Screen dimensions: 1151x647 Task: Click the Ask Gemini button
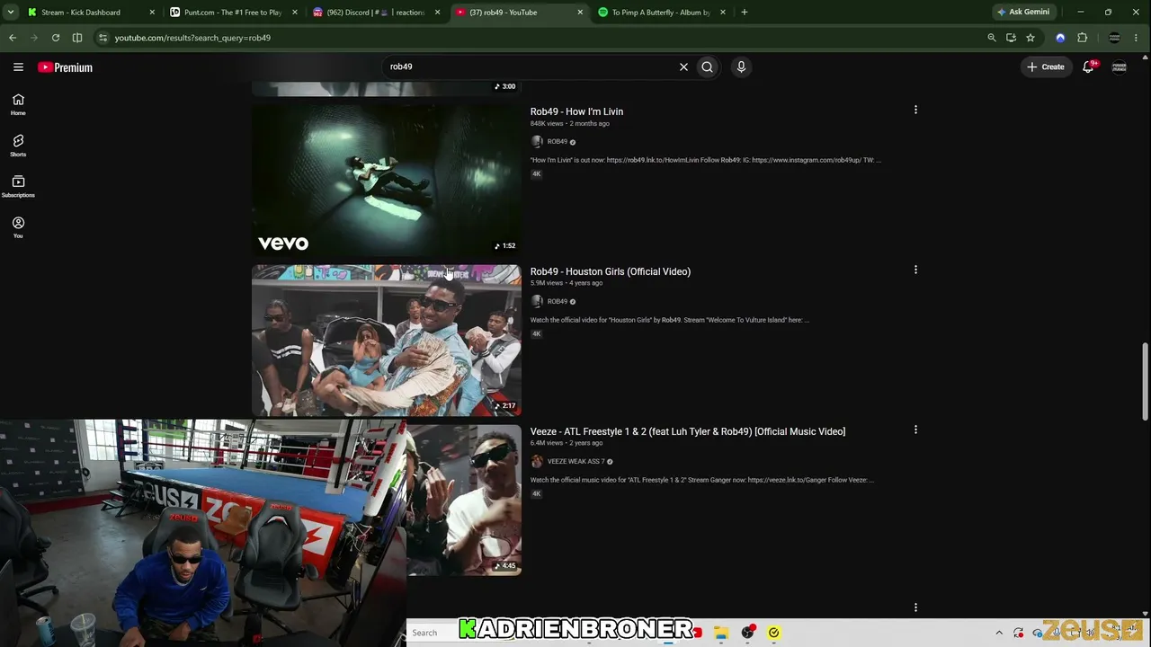tap(1023, 13)
